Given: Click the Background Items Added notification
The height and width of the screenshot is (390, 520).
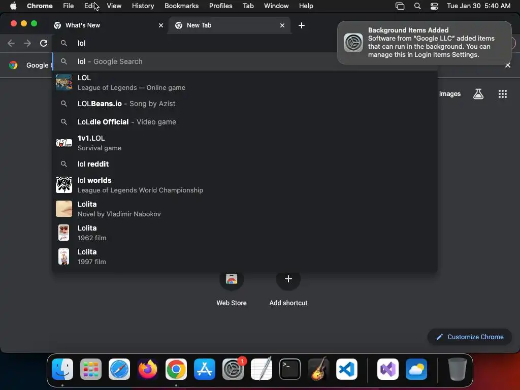Looking at the screenshot, I should [425, 43].
